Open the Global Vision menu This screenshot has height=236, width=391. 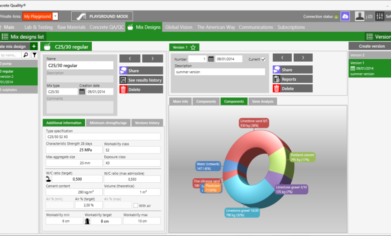pyautogui.click(x=179, y=27)
